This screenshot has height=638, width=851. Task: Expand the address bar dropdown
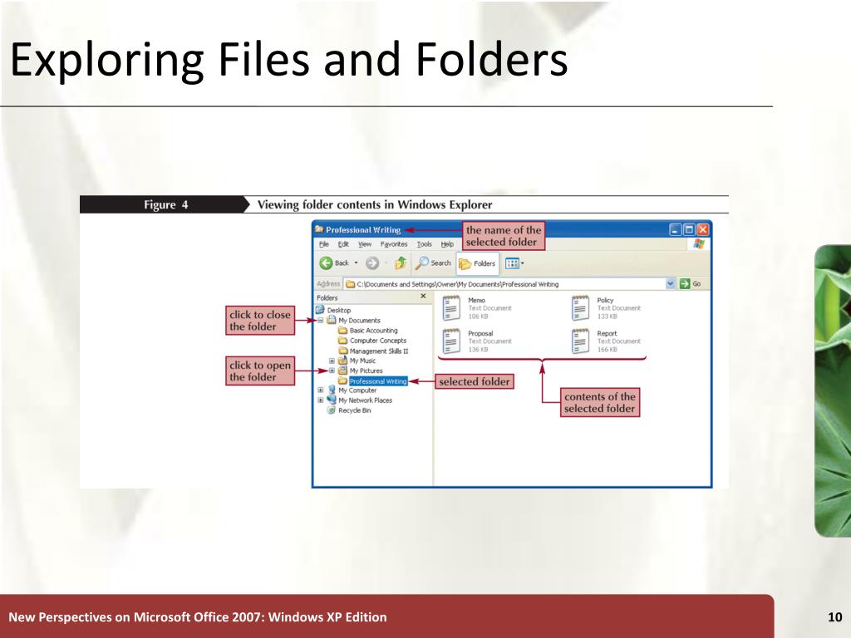[671, 284]
